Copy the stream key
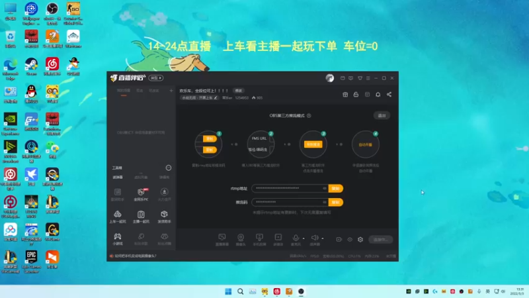The image size is (529, 298). click(x=336, y=202)
